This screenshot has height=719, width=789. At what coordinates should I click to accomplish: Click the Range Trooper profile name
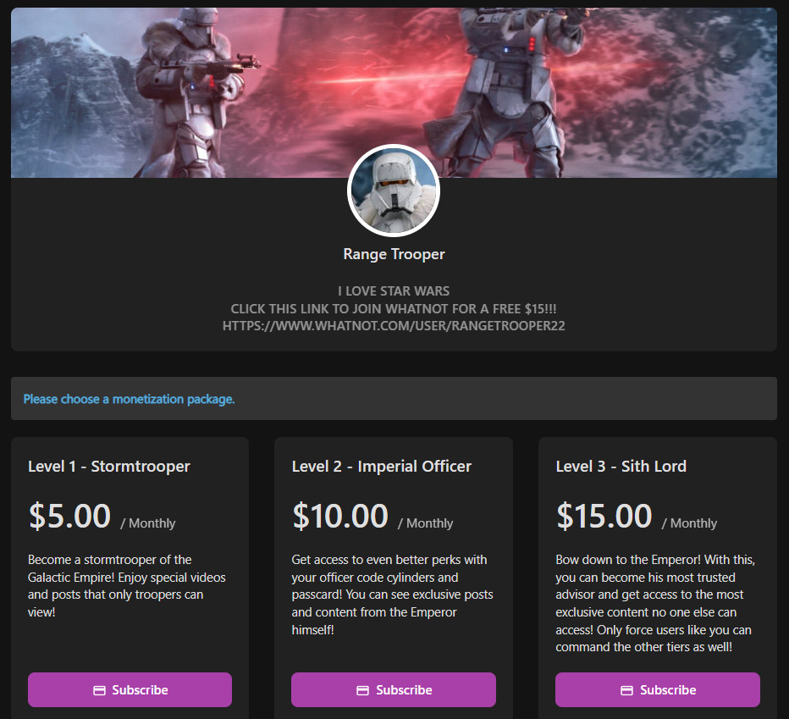[394, 254]
